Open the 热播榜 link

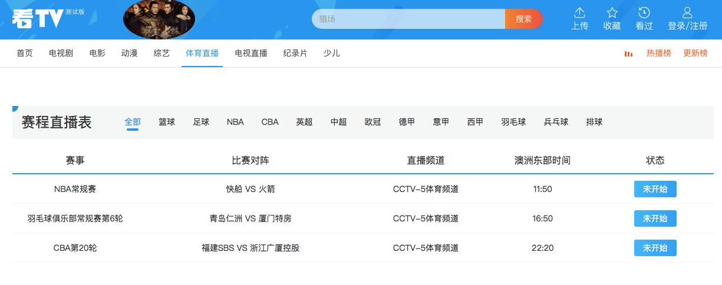pos(659,53)
